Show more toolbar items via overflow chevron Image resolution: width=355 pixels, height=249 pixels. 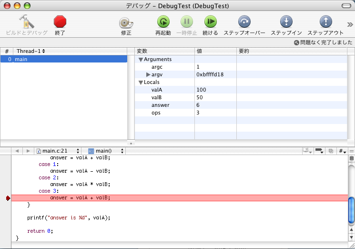[x=350, y=24]
